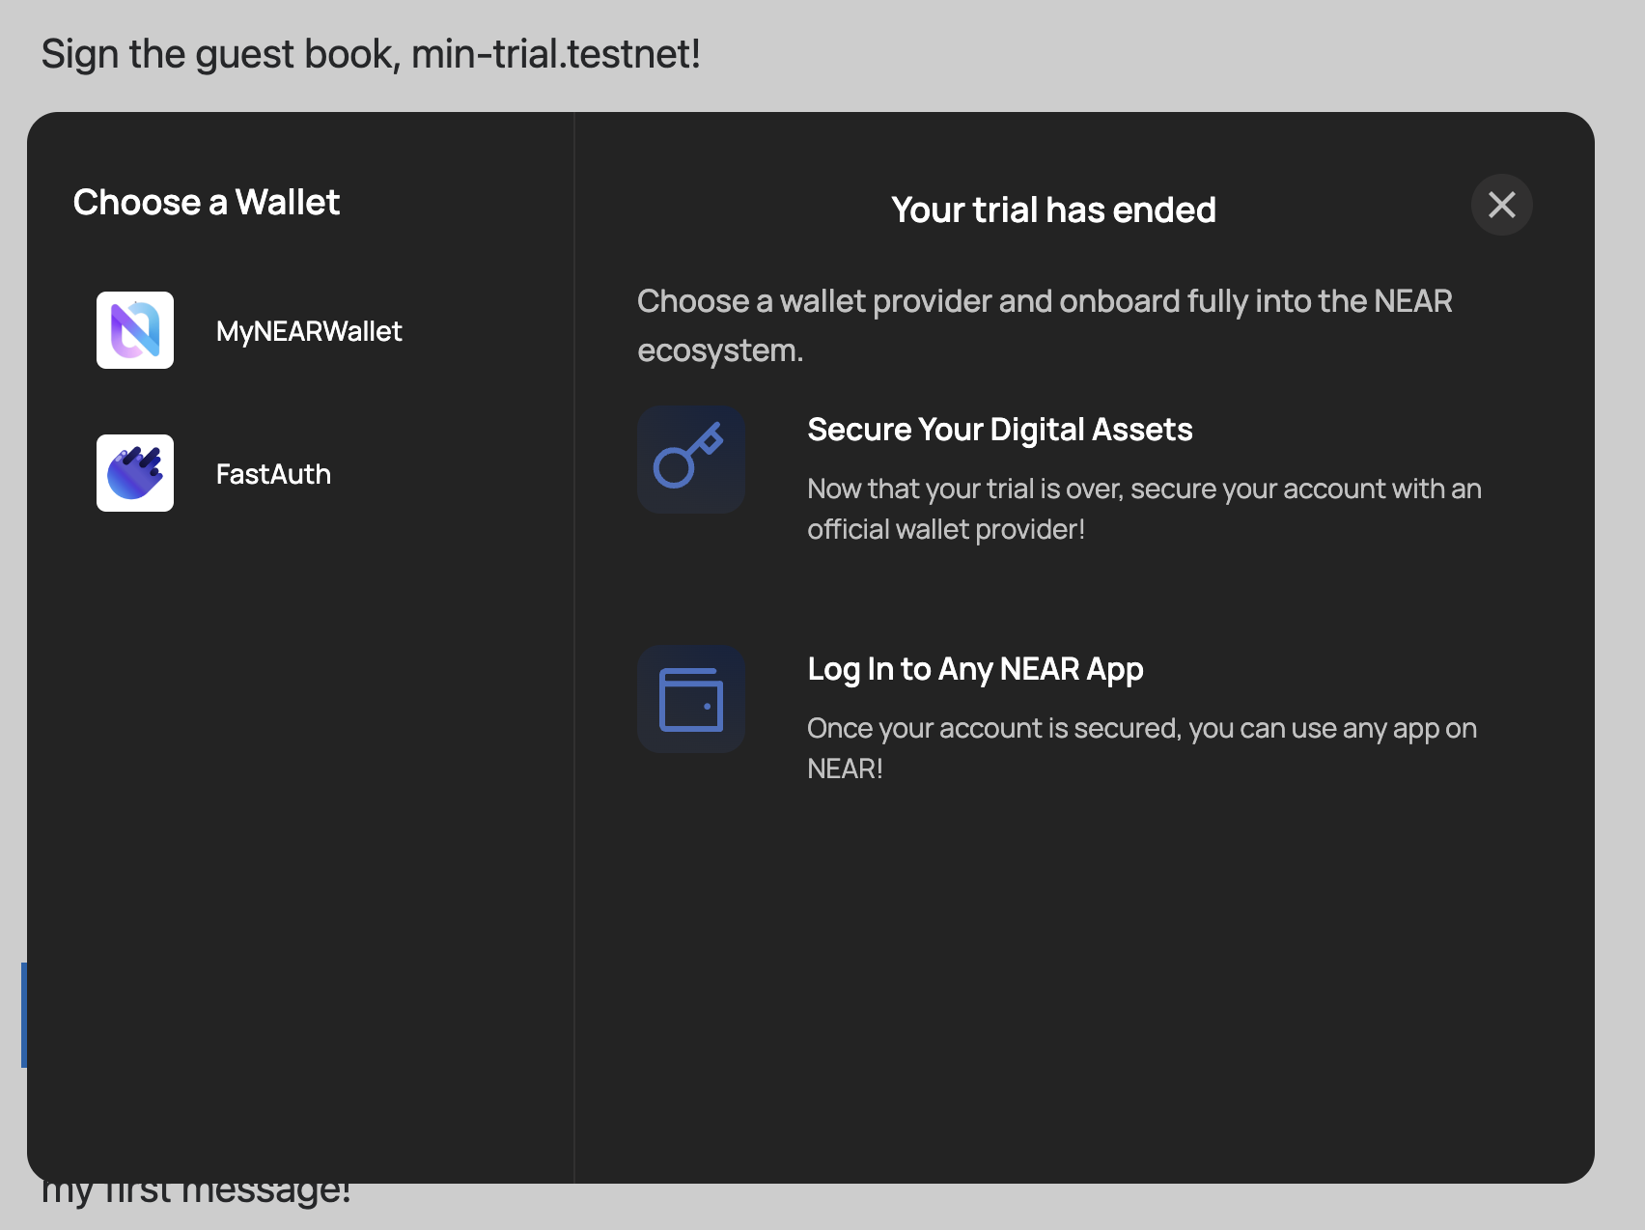Click the Secure Your Digital Assets heading
This screenshot has width=1645, height=1230.
point(999,429)
